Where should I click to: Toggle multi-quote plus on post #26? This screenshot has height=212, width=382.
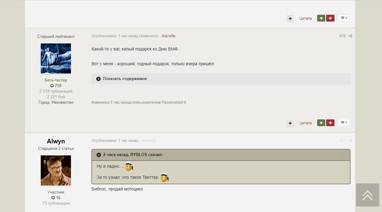click(290, 123)
